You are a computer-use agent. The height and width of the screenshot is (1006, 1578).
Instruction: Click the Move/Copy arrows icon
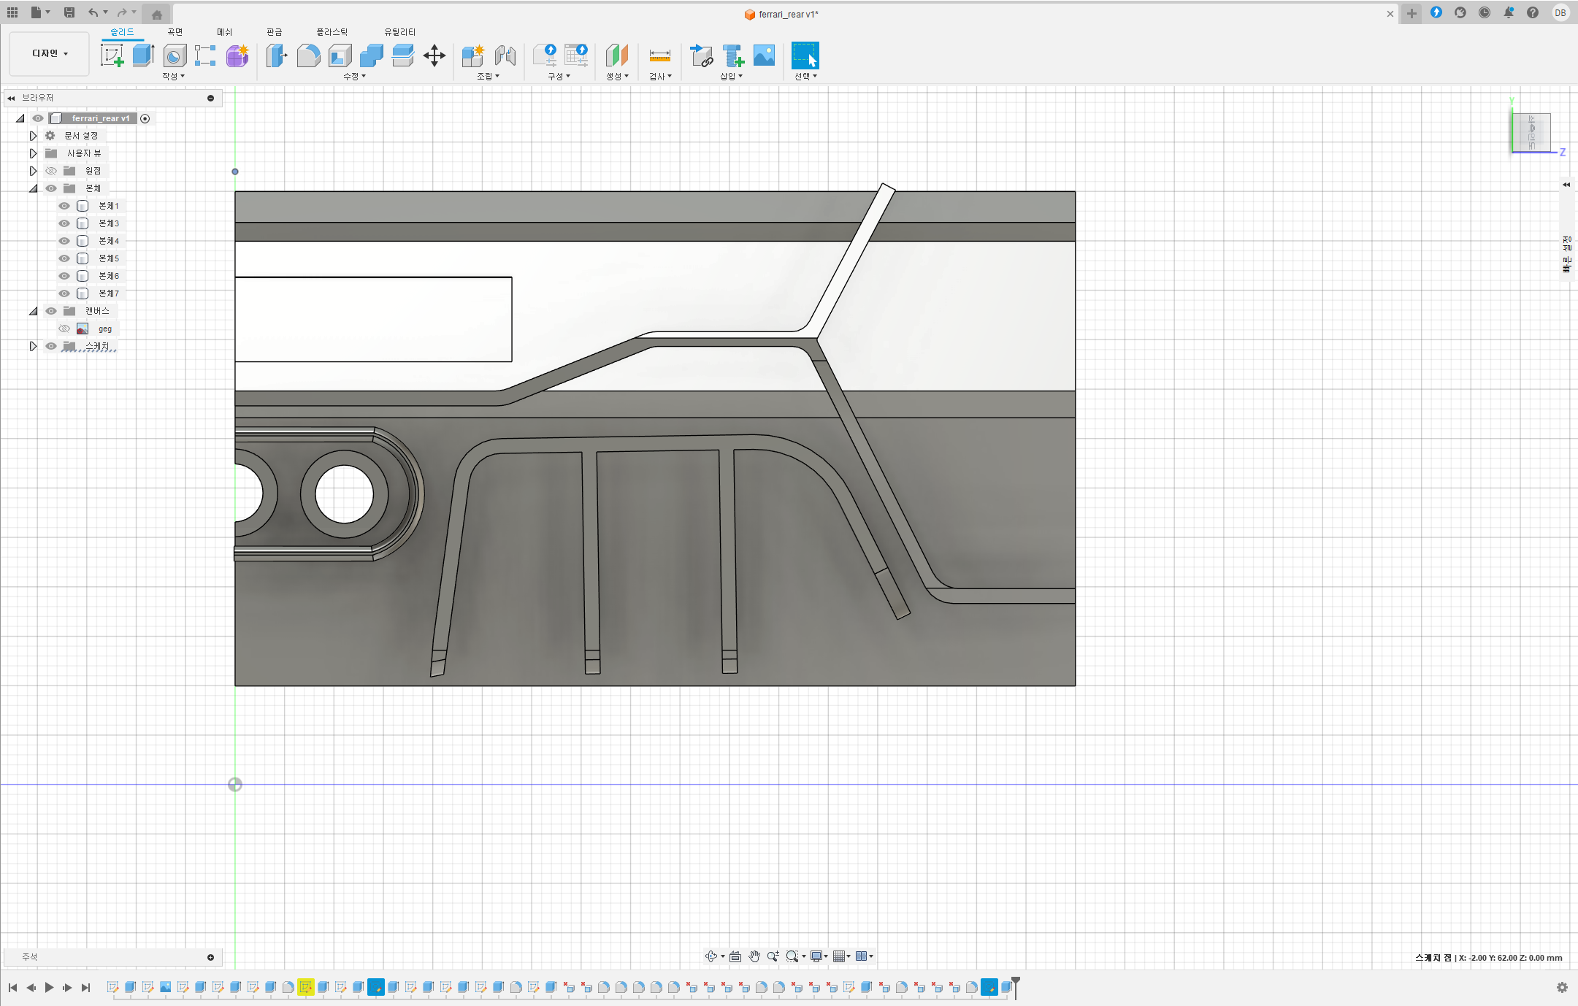tap(434, 55)
